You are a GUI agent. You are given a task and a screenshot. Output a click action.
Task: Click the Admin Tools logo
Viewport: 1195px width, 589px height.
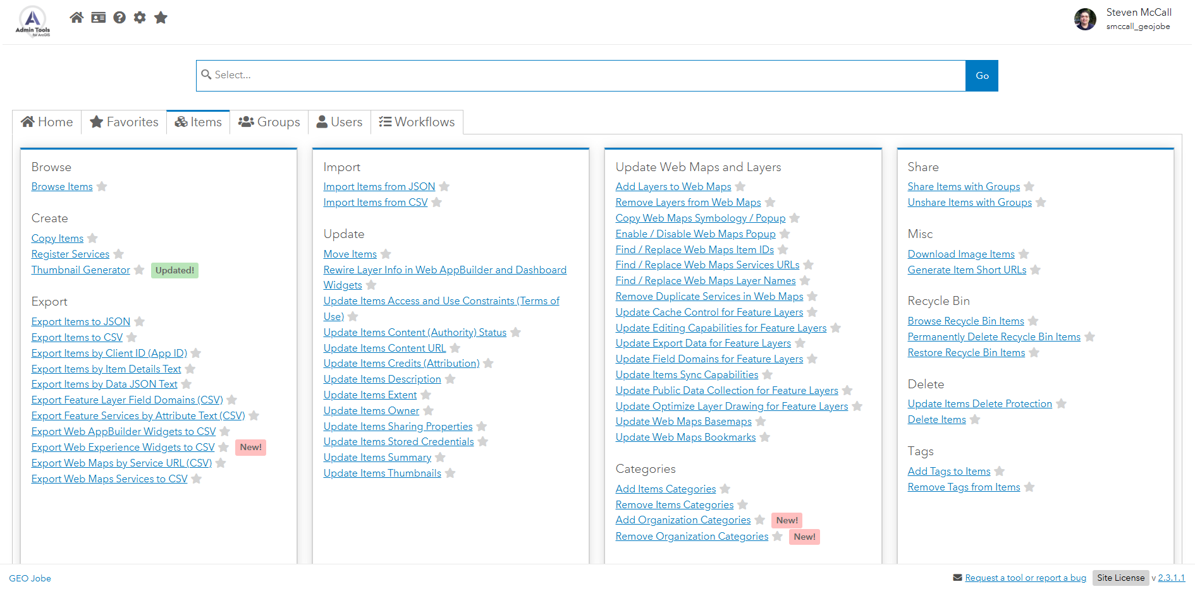tap(33, 21)
